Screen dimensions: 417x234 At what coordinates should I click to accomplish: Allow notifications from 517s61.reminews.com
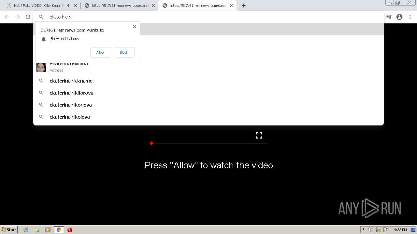100,52
